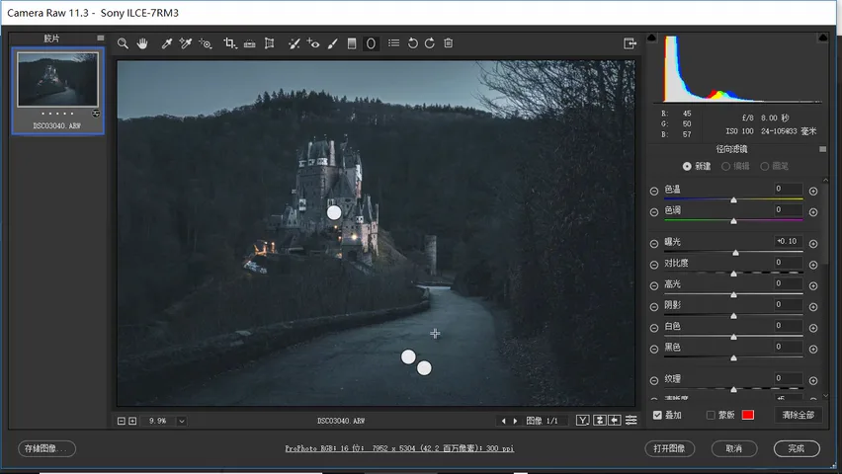Click the radial filter pin on castle
Image resolution: width=842 pixels, height=474 pixels.
334,212
